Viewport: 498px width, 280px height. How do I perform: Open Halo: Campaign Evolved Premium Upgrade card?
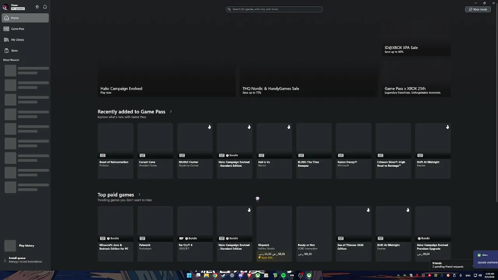click(x=433, y=234)
